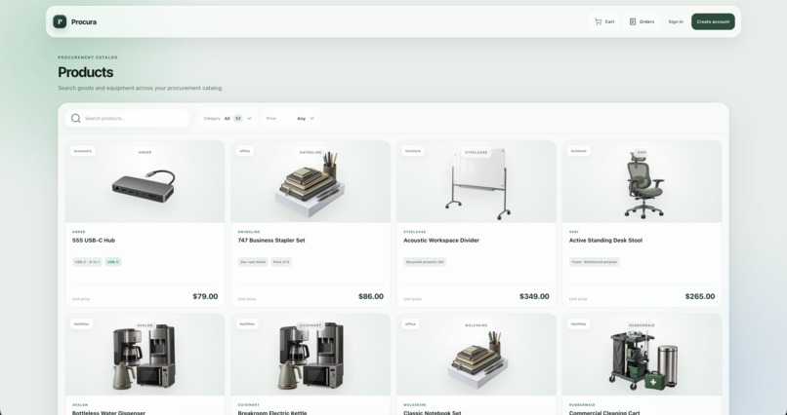Click the 747 Business Stapler Set image

point(310,184)
